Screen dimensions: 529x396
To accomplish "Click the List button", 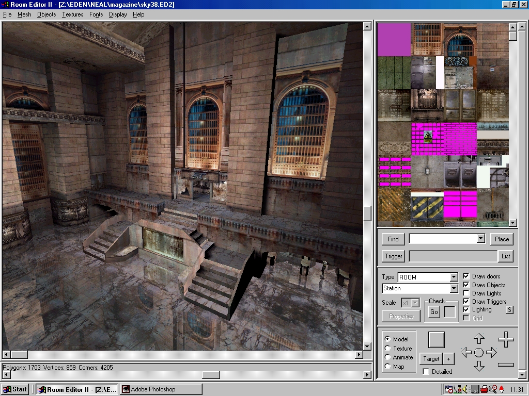I will pyautogui.click(x=505, y=256).
